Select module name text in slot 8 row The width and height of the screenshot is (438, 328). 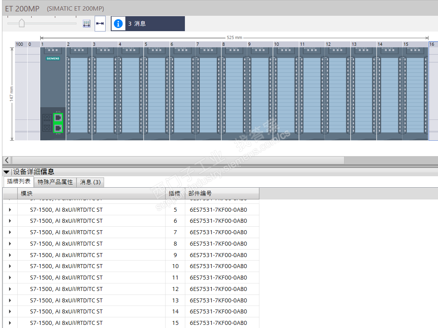click(x=66, y=244)
